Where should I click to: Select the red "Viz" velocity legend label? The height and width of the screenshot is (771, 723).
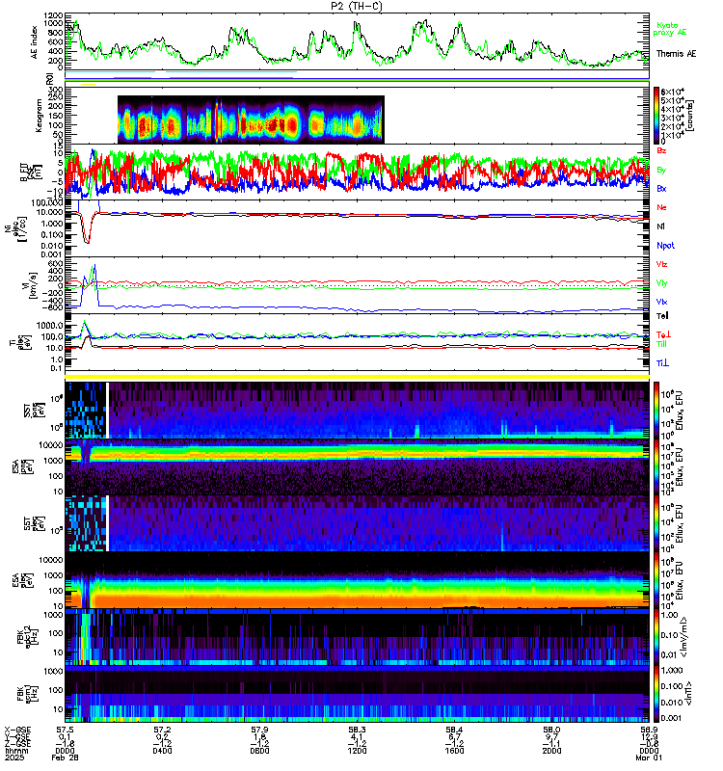click(661, 264)
